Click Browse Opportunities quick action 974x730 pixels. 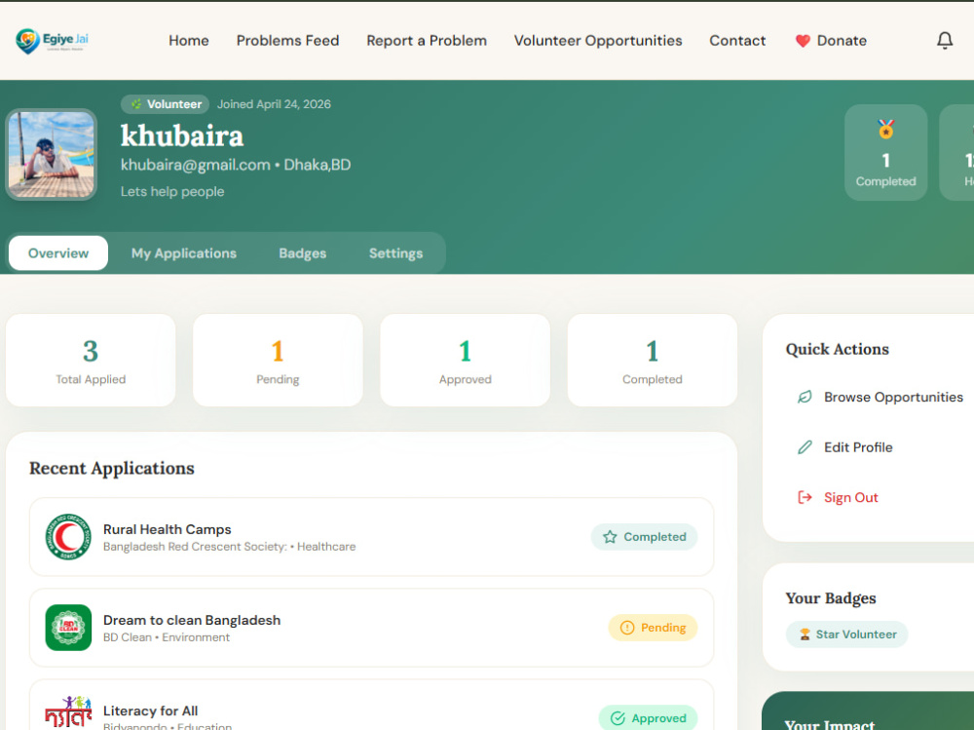tap(879, 397)
